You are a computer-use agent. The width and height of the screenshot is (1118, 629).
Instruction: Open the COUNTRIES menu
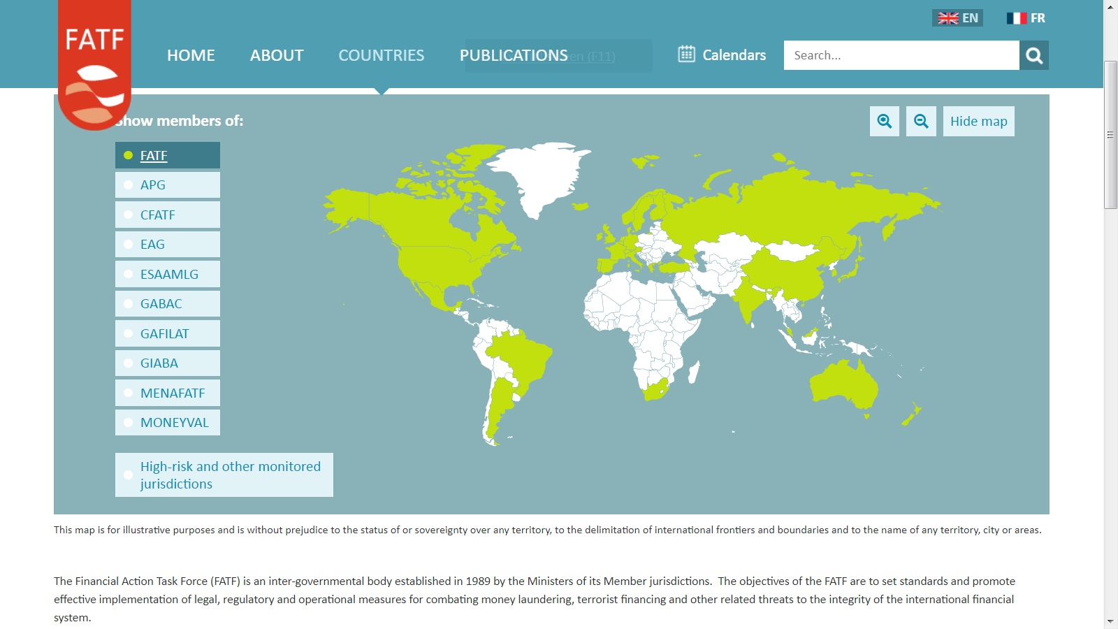click(x=382, y=55)
